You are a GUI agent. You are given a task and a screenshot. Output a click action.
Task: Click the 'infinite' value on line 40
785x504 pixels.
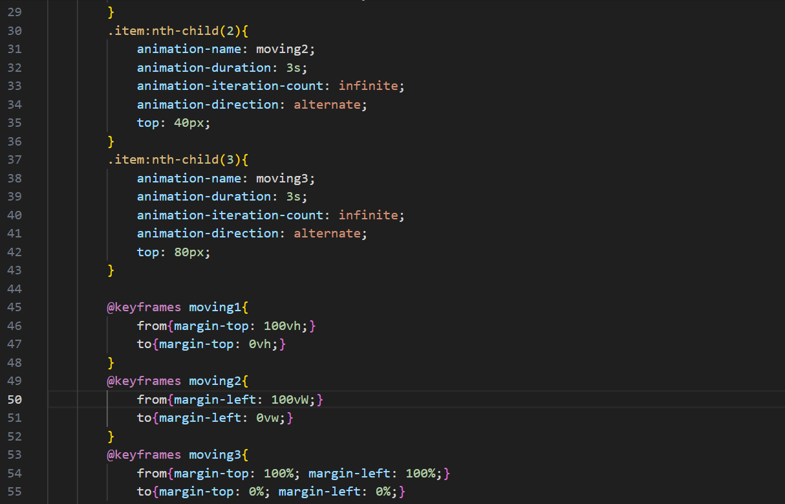(x=368, y=215)
